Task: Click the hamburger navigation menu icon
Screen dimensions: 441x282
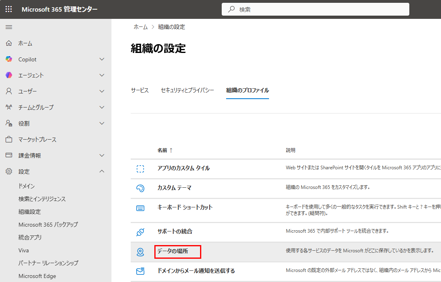Action: [8, 27]
